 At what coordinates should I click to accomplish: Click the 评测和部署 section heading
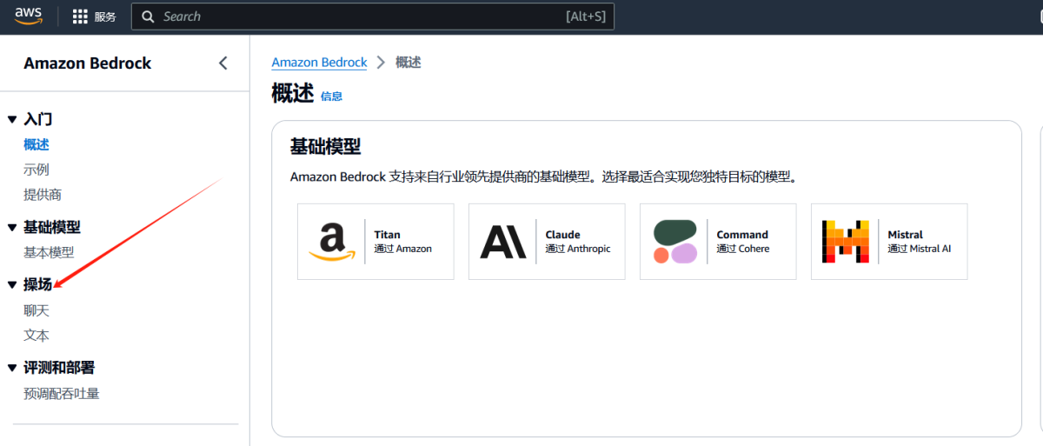59,369
